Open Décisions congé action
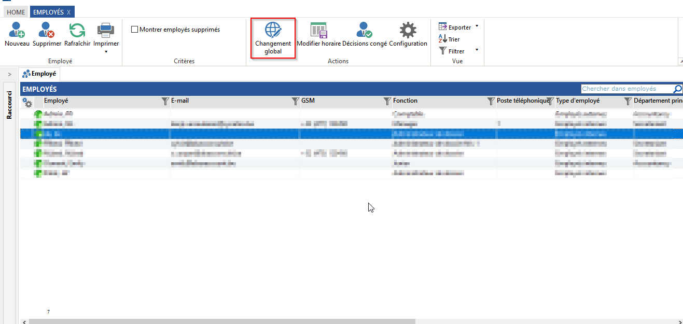The height and width of the screenshot is (324, 683). coord(364,31)
